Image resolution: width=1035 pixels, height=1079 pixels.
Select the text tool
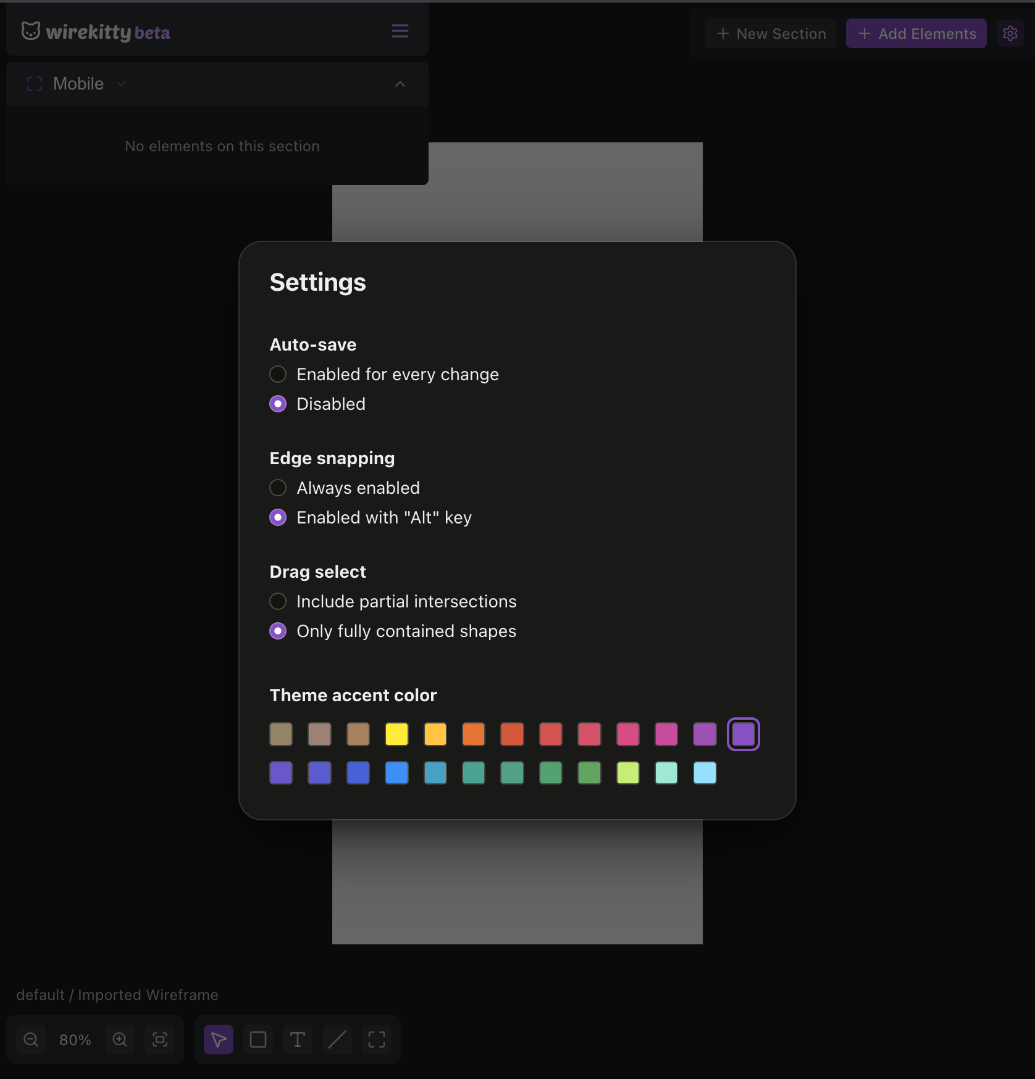[x=298, y=1039]
